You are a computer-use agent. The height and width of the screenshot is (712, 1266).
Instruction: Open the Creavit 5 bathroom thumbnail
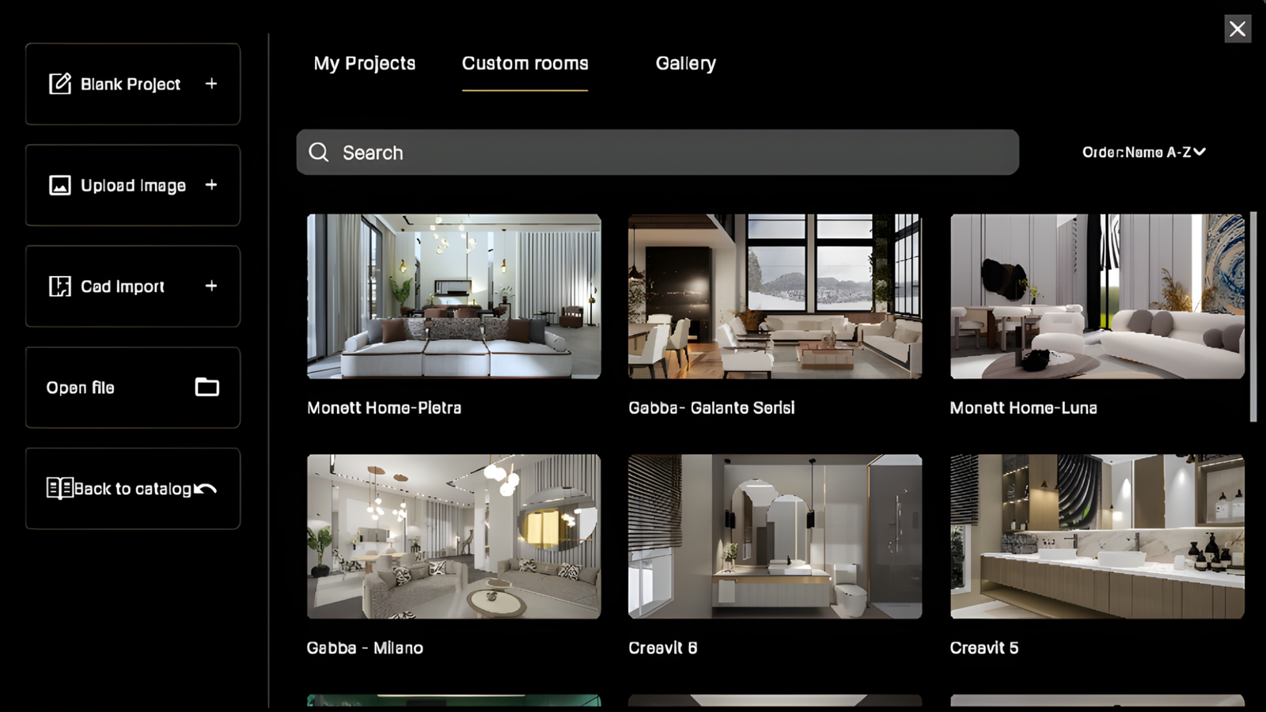(x=1097, y=536)
